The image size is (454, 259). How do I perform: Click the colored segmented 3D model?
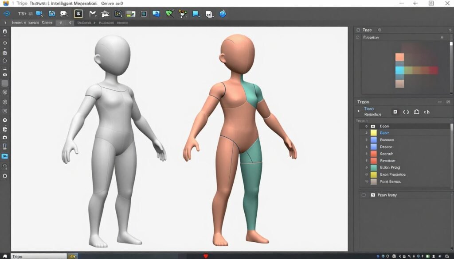(x=240, y=140)
